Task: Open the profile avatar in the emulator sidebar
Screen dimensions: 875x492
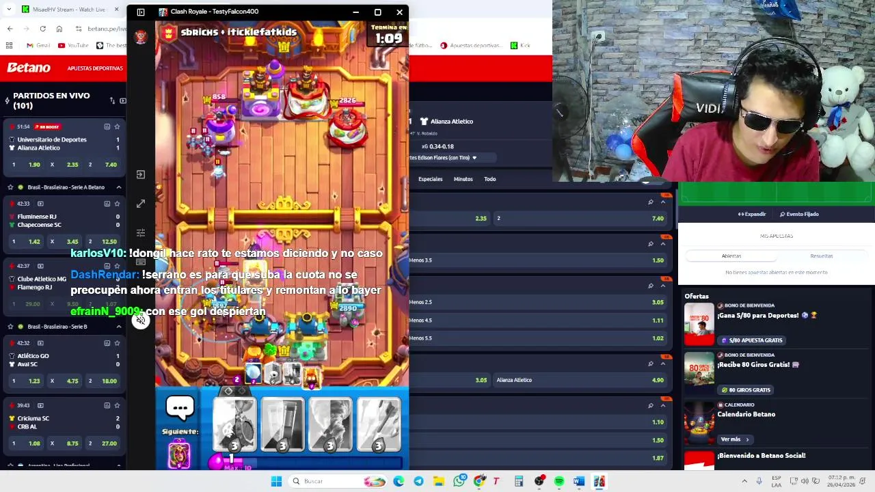Action: pyautogui.click(x=140, y=37)
